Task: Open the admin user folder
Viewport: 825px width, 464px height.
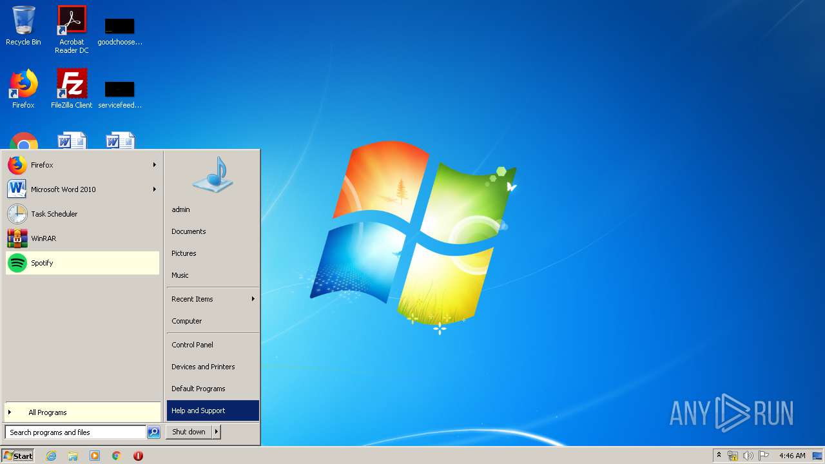Action: [213, 209]
